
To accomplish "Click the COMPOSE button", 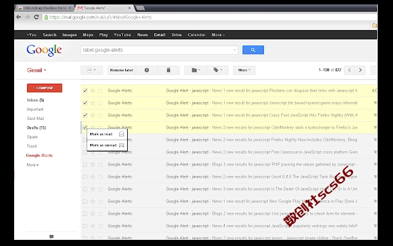I will [x=45, y=88].
